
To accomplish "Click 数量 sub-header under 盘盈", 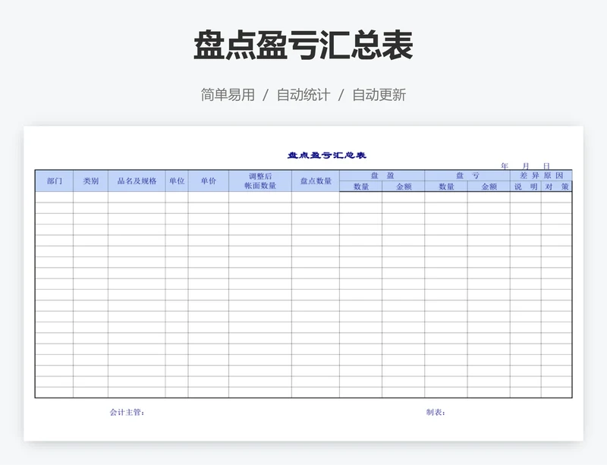I will 361,187.
